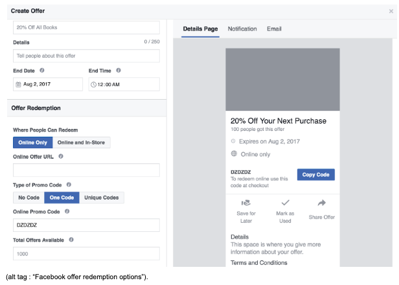Click the End Date info icon
Viewport: 399px width, 285px height.
pyautogui.click(x=42, y=70)
